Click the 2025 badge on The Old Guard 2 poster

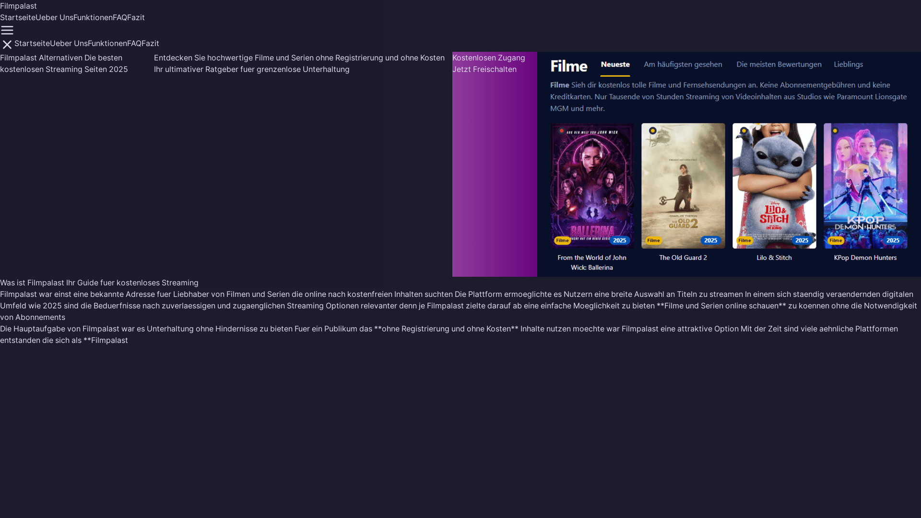[x=710, y=240]
